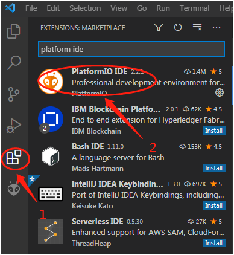Select the Bash IDE title
This screenshot has width=234, height=255.
click(88, 146)
